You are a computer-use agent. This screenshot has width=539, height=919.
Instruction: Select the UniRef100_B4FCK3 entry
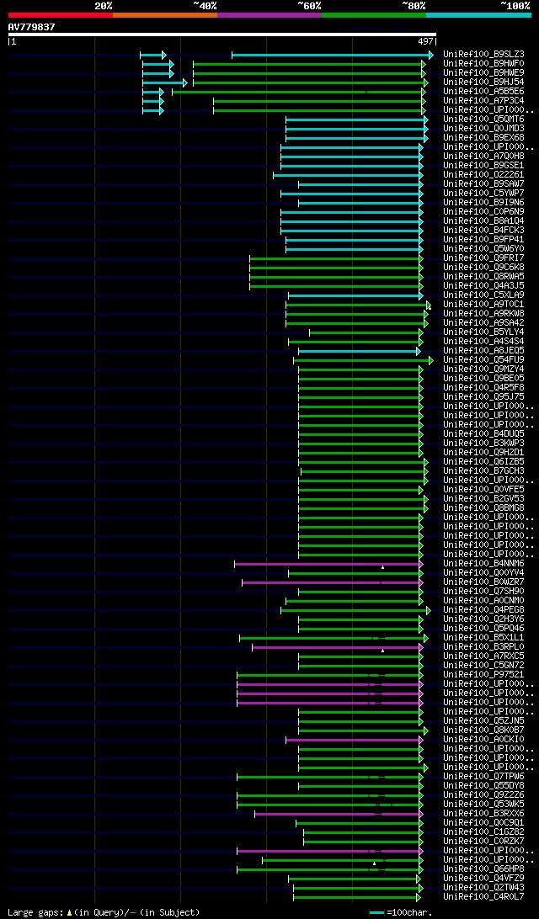483,231
